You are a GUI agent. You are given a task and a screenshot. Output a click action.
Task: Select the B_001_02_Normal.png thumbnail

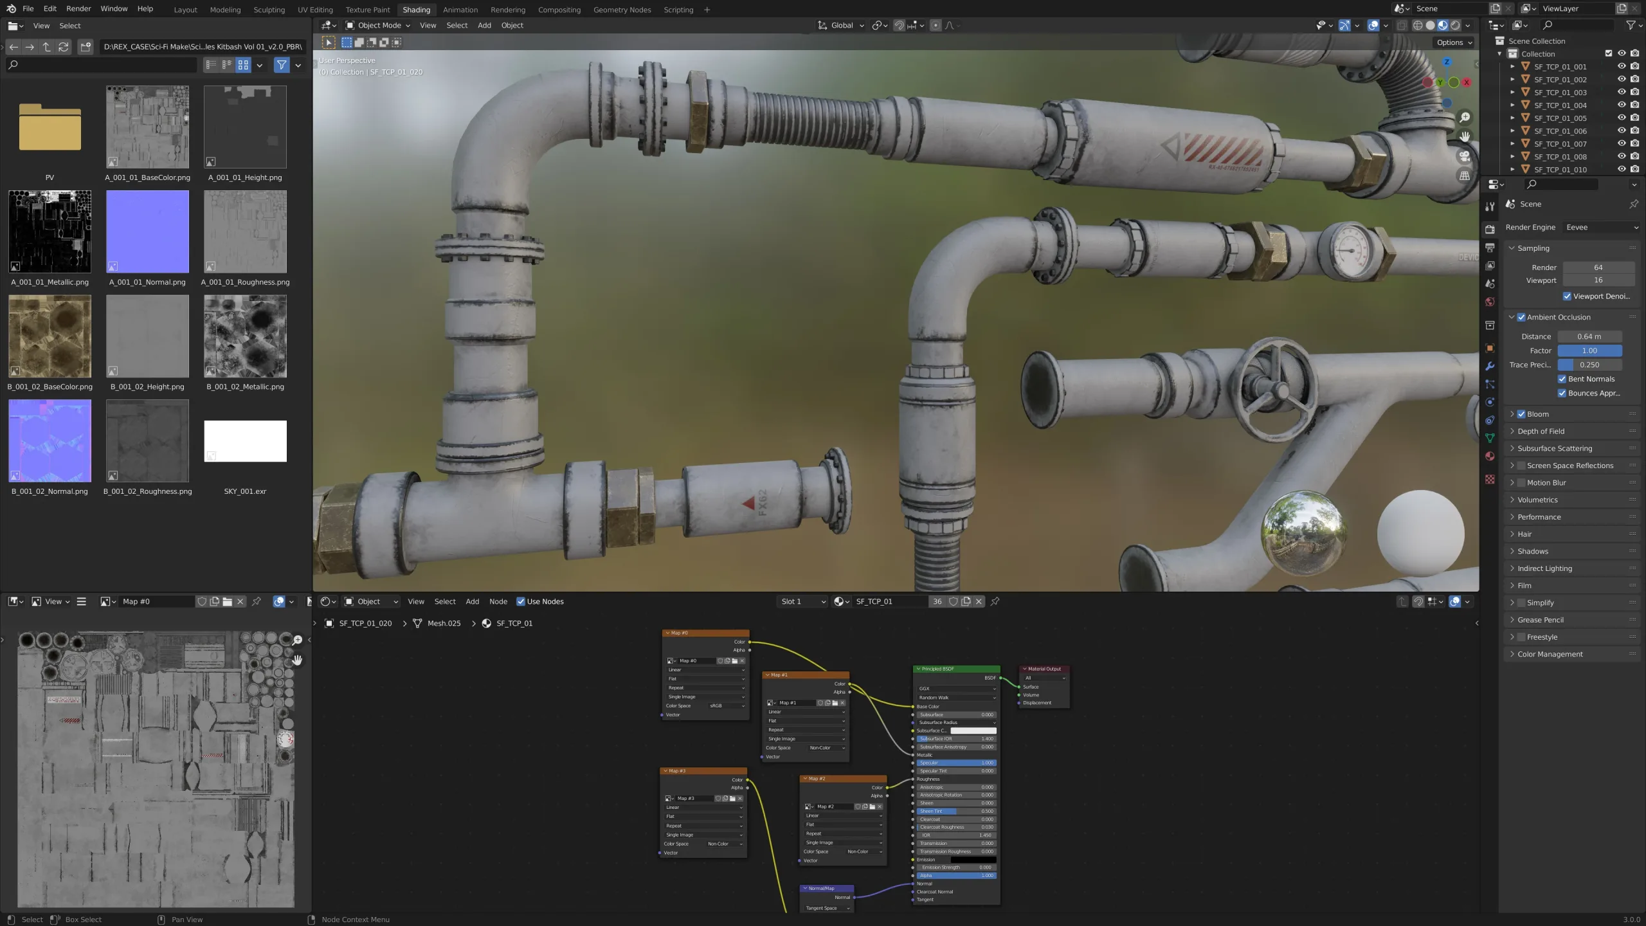point(50,441)
